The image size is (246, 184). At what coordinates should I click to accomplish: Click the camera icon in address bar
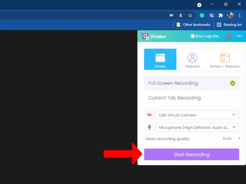coord(171,15)
